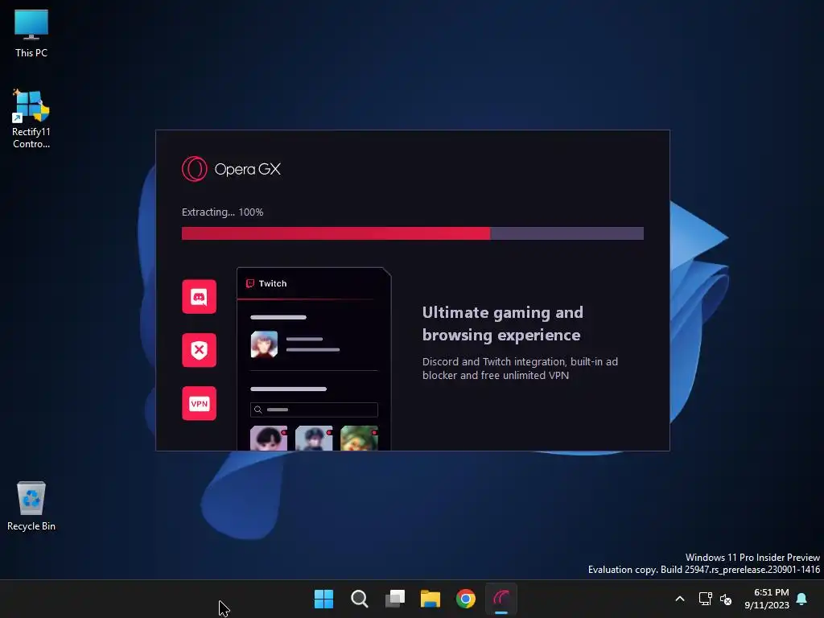The height and width of the screenshot is (618, 824).
Task: Launch Google Chrome from the taskbar
Action: (466, 599)
